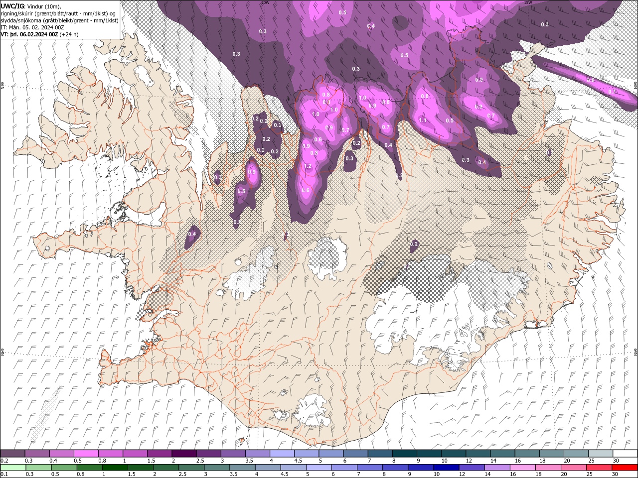Click the white swatch after 30 in upper legend

pos(625,454)
